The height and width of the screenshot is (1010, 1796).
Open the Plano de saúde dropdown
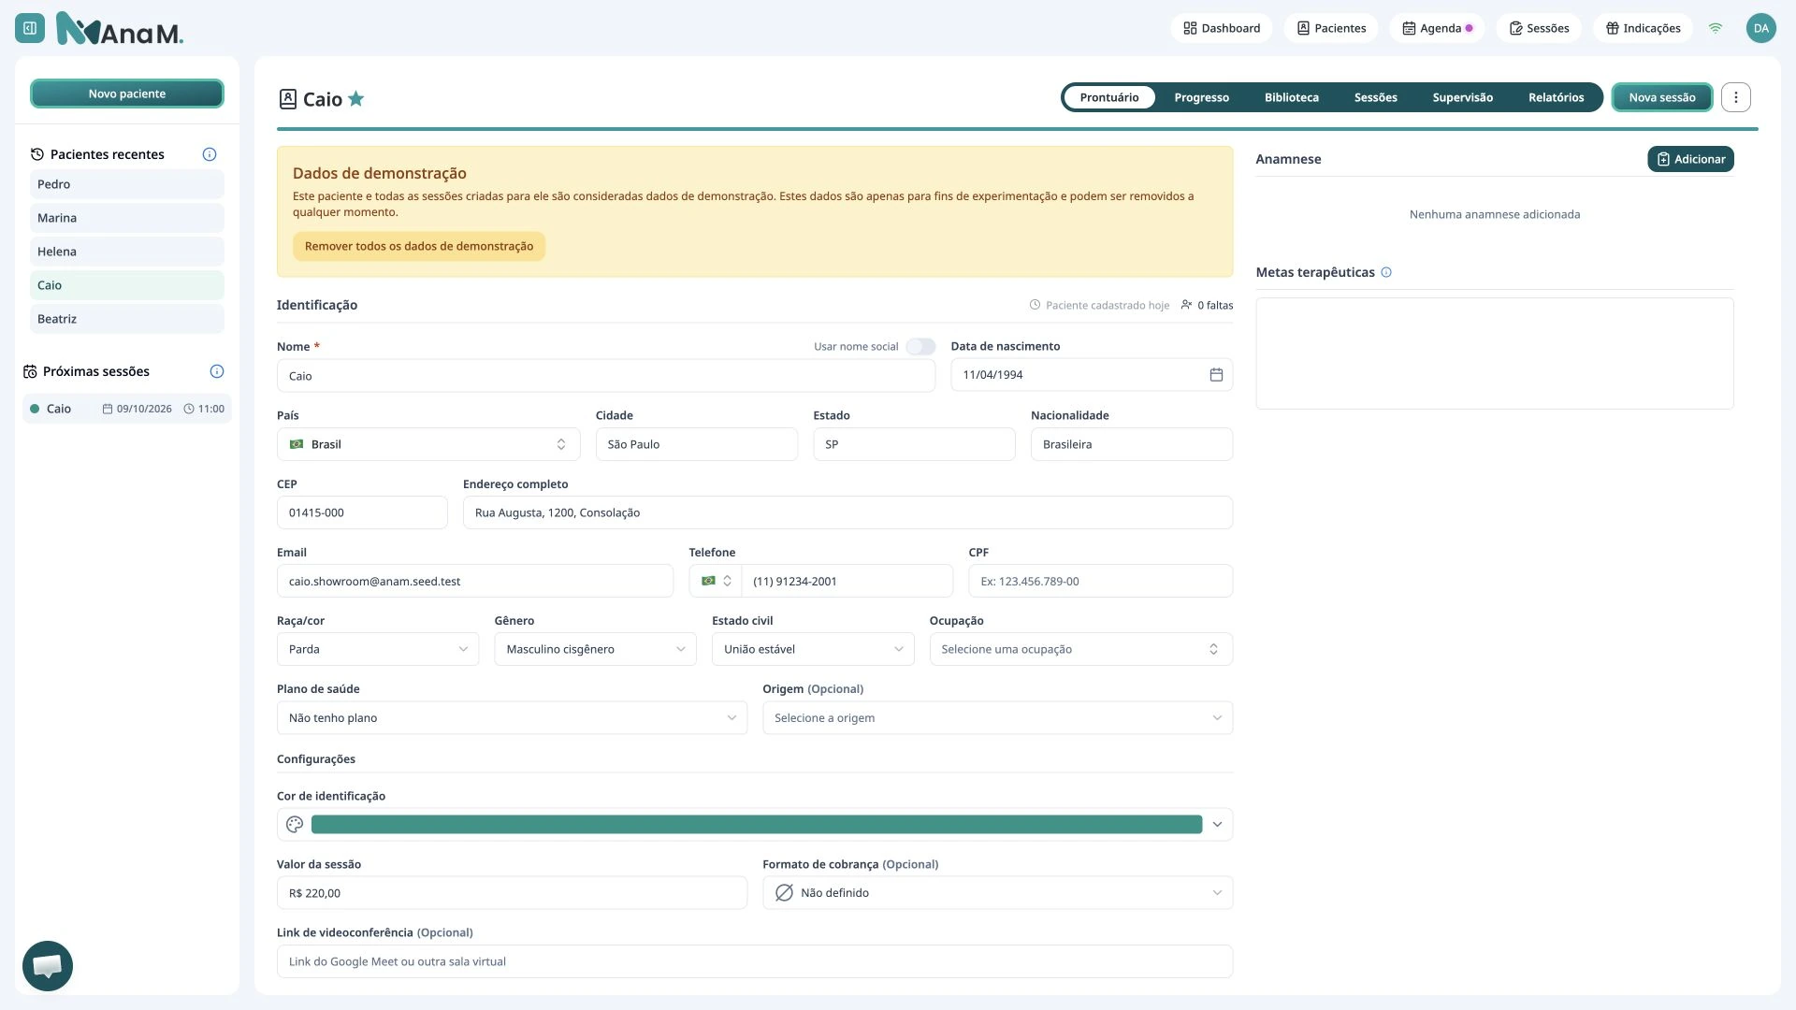[x=512, y=718]
